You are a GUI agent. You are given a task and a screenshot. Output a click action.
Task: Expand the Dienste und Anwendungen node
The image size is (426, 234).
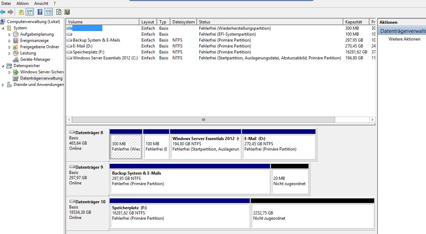pyautogui.click(x=3, y=85)
